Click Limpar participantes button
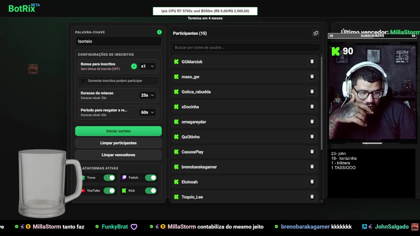Viewport: 420px width, 236px height. click(118, 143)
